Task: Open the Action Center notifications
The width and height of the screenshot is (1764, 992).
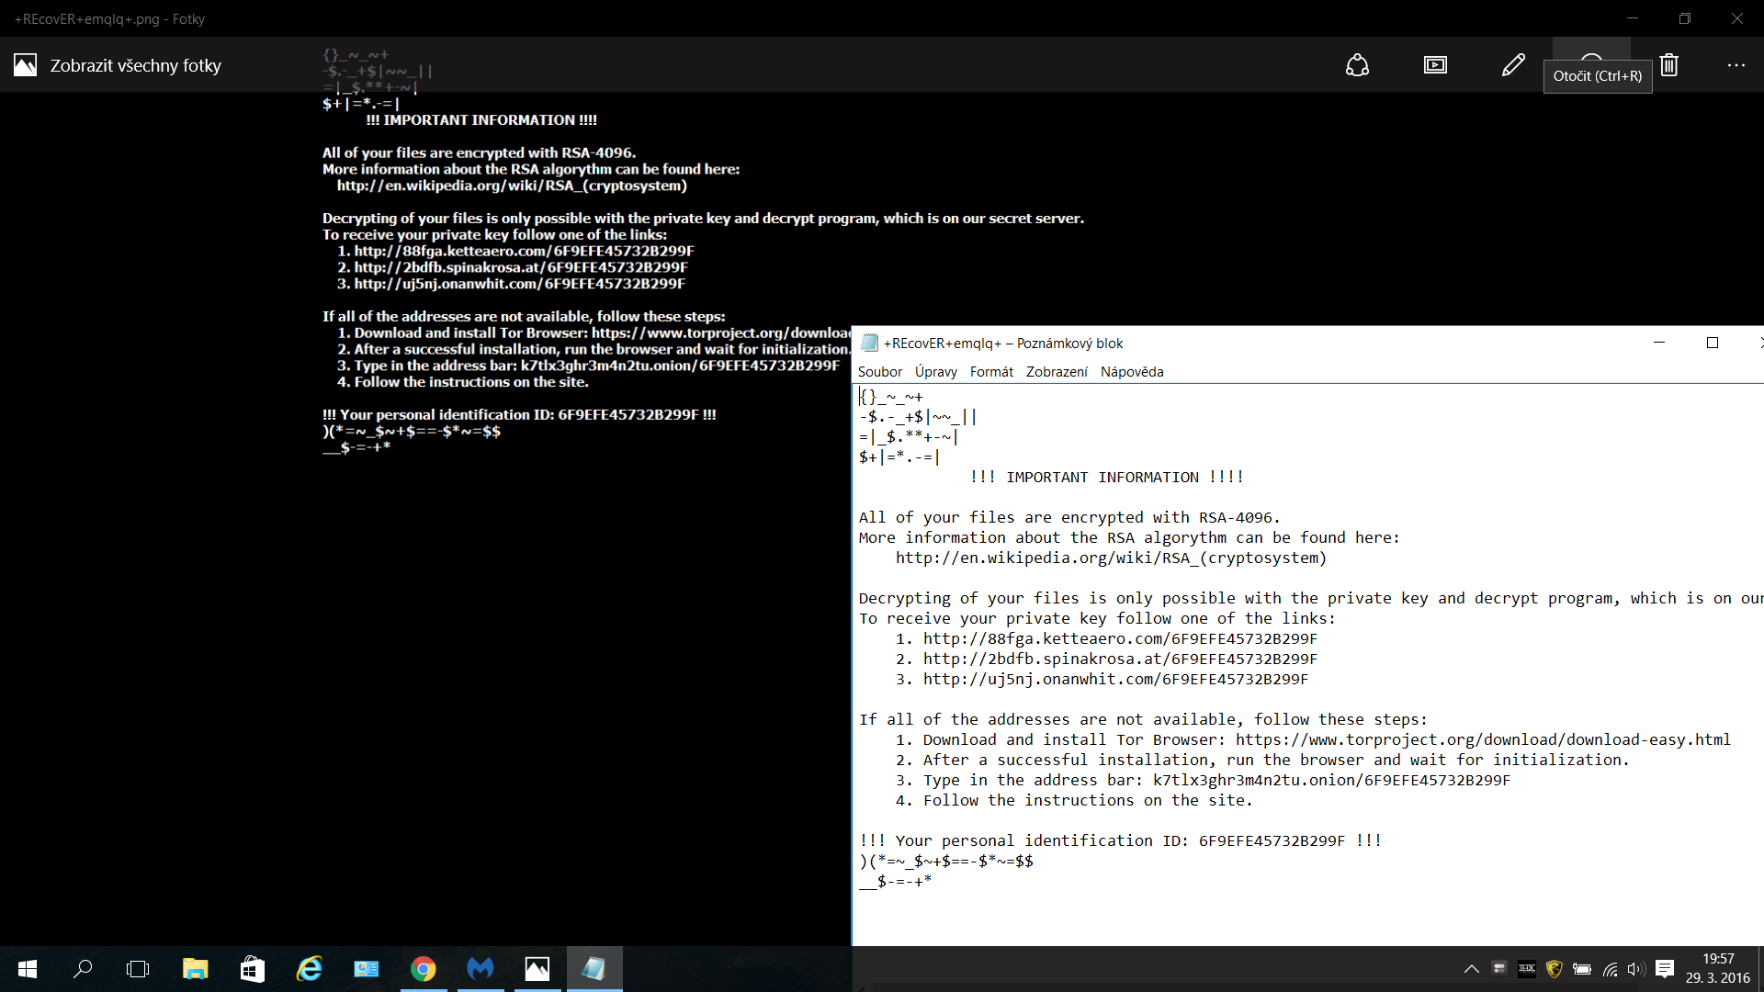Action: pyautogui.click(x=1665, y=969)
